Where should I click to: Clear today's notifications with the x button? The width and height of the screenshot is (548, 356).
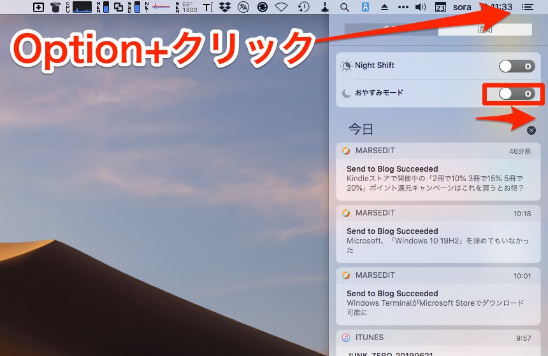531,130
